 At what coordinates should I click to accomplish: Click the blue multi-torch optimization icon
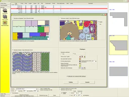(x=82, y=68)
